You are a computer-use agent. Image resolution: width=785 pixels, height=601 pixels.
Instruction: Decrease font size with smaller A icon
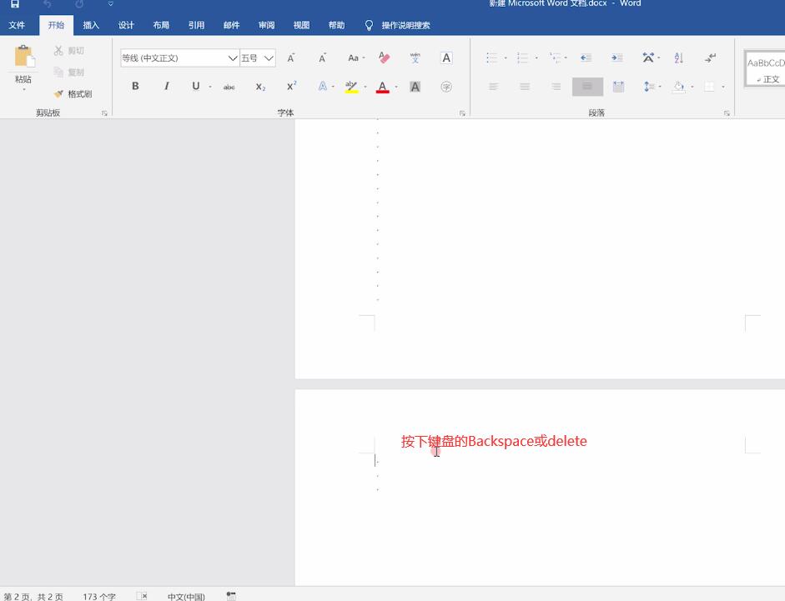(322, 58)
